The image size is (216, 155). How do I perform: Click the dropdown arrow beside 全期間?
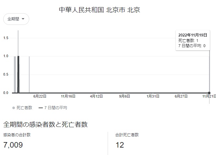click(x=23, y=19)
